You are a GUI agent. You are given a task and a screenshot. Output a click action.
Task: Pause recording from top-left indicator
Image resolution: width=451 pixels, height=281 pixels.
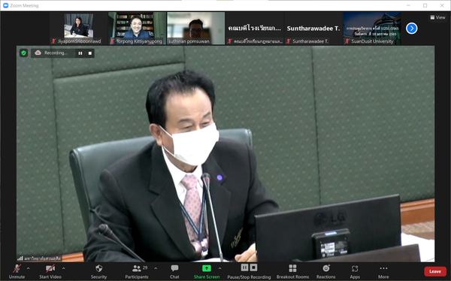click(80, 53)
